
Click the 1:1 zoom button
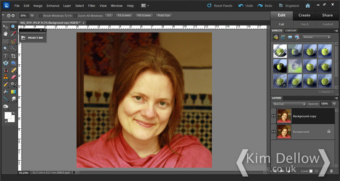pyautogui.click(x=109, y=16)
